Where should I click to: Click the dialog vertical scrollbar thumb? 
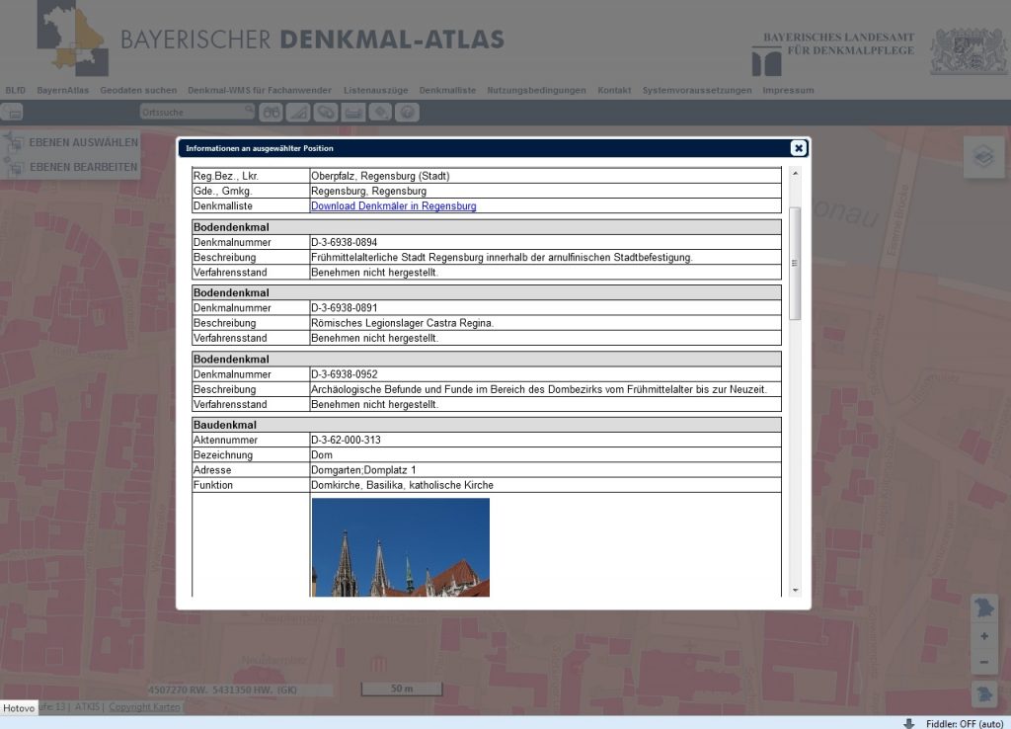coord(795,263)
